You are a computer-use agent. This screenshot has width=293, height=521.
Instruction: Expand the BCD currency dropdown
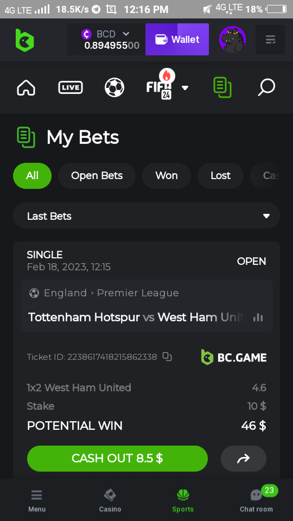click(x=126, y=34)
